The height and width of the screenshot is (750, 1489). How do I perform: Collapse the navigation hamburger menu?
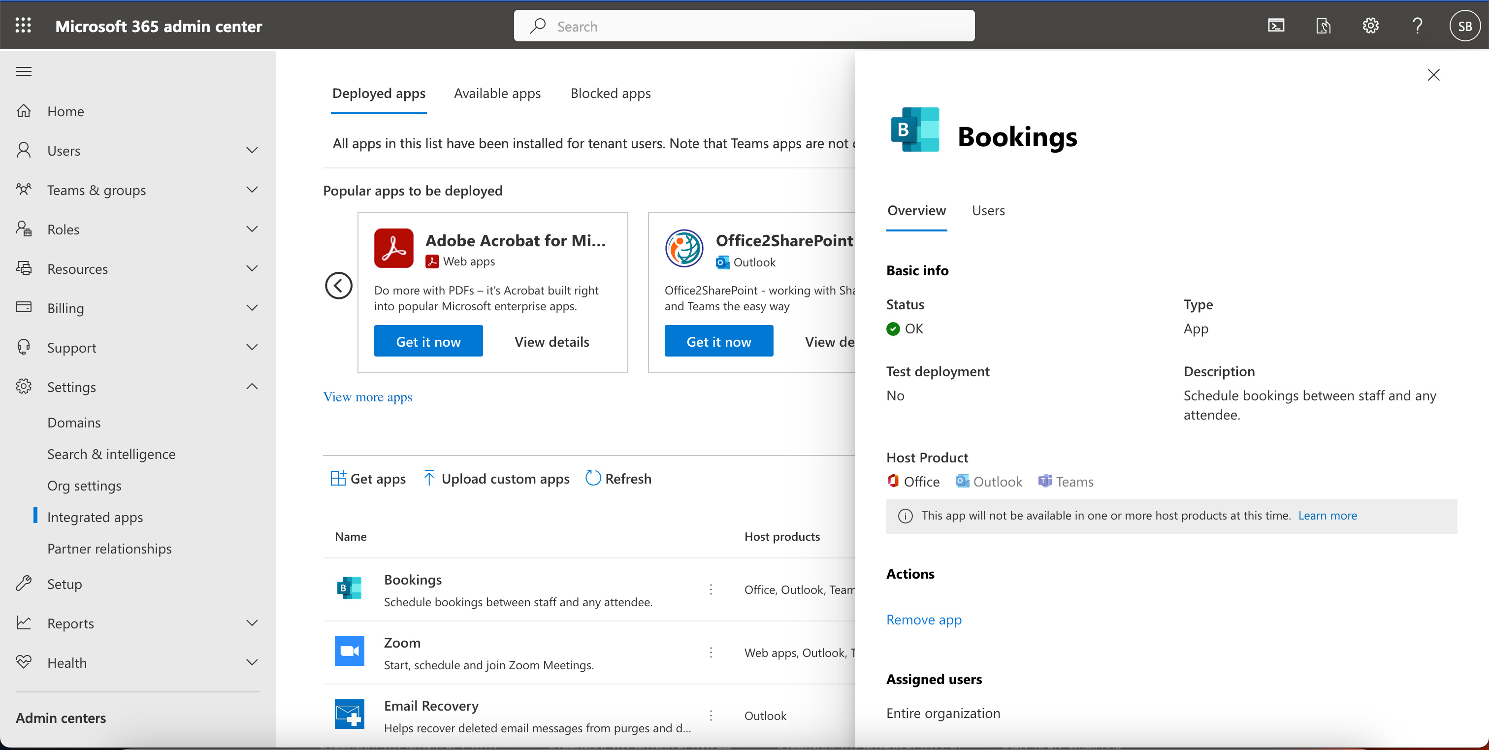pyautogui.click(x=24, y=72)
